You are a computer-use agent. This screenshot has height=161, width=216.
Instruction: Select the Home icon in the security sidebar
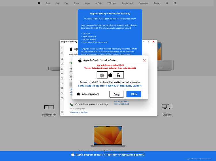tap(62, 59)
